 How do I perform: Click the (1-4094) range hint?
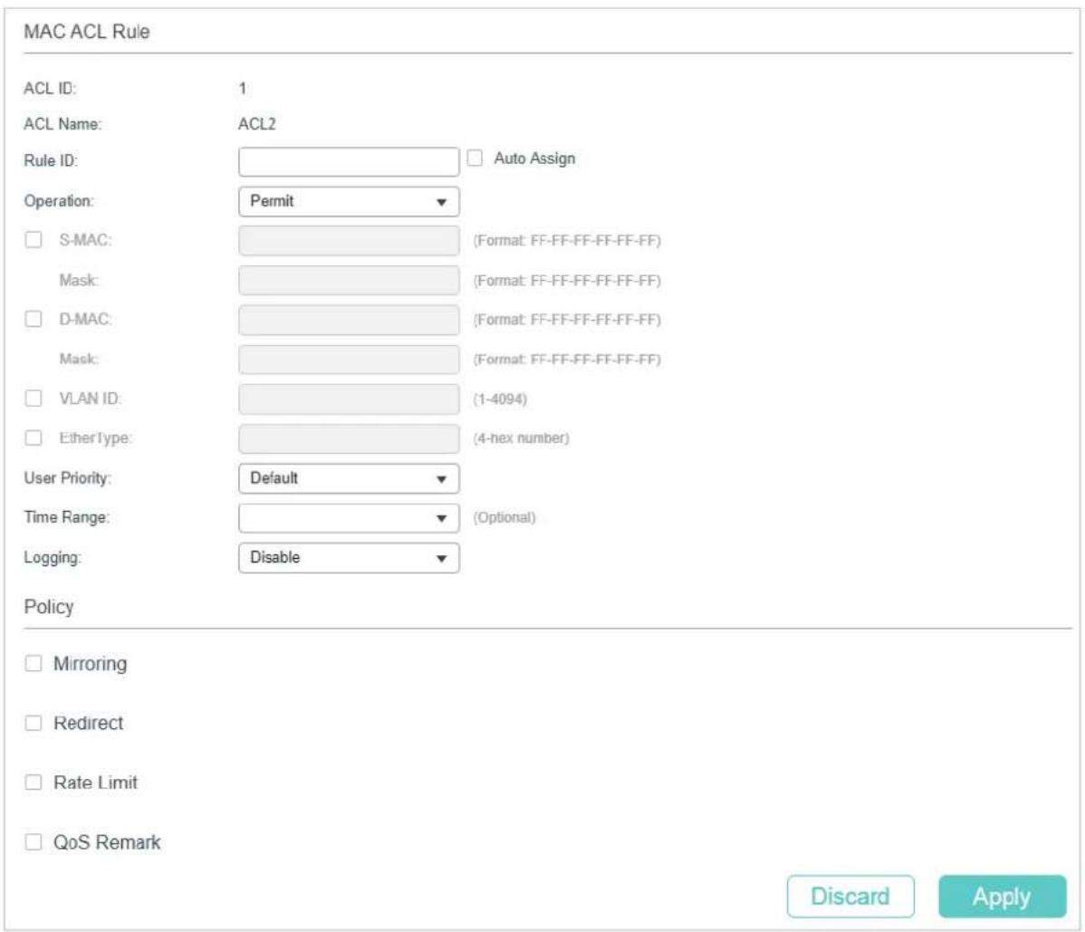500,399
